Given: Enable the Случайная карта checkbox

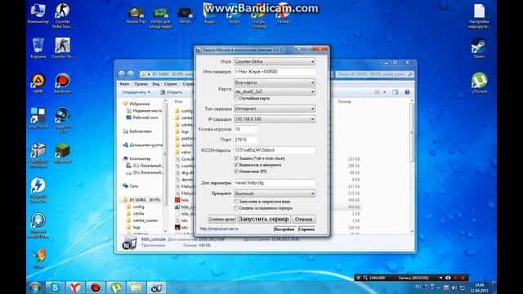Looking at the screenshot, I should click(236, 98).
